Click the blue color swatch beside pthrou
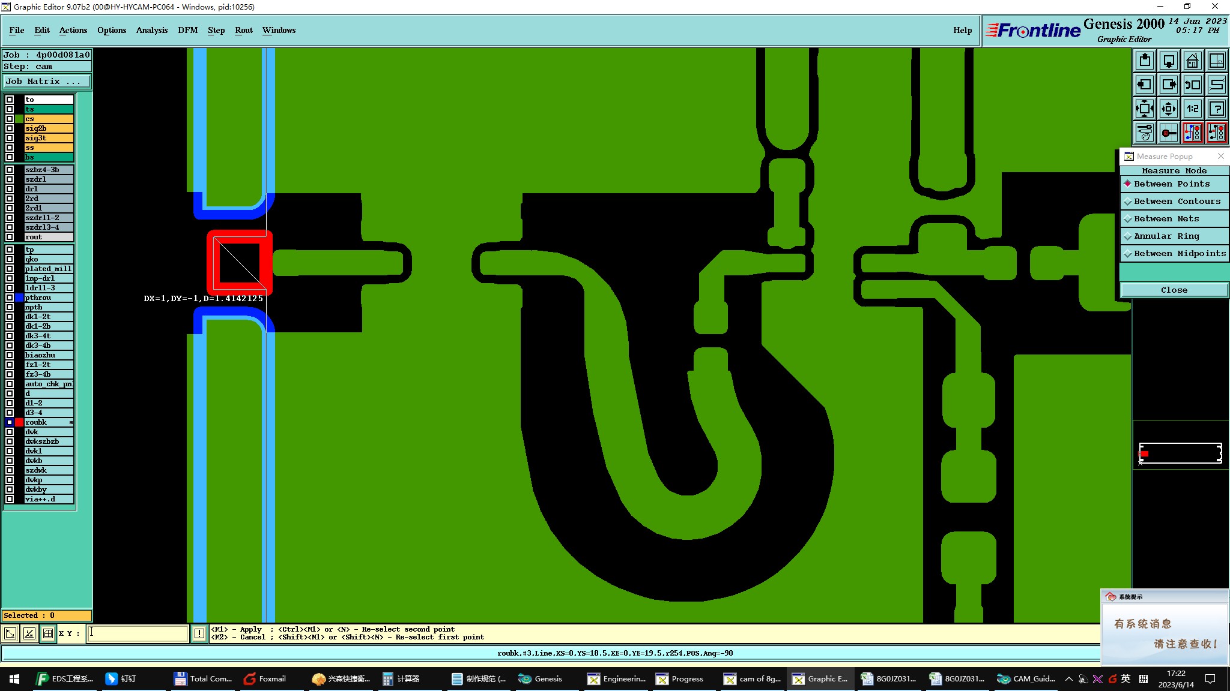The width and height of the screenshot is (1230, 691). pyautogui.click(x=19, y=298)
